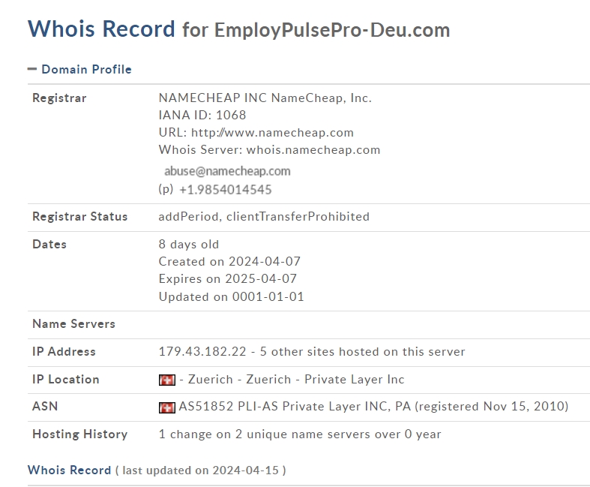Click the Whois Record section heading

tap(69, 470)
